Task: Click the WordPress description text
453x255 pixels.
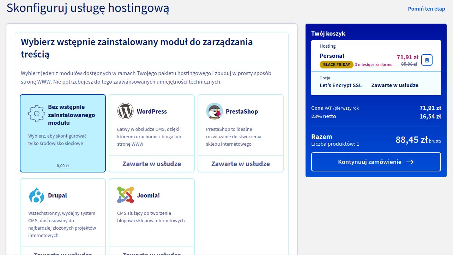Action: (149, 137)
